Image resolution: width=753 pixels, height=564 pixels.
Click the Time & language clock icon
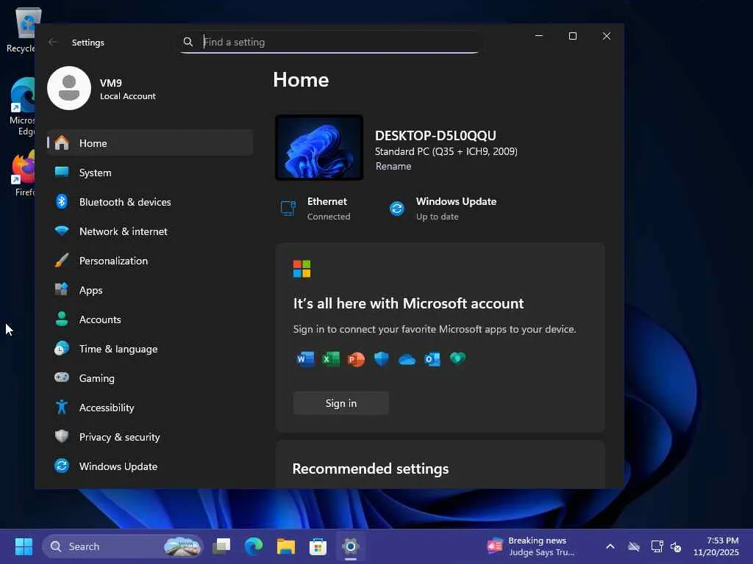pyautogui.click(x=62, y=349)
